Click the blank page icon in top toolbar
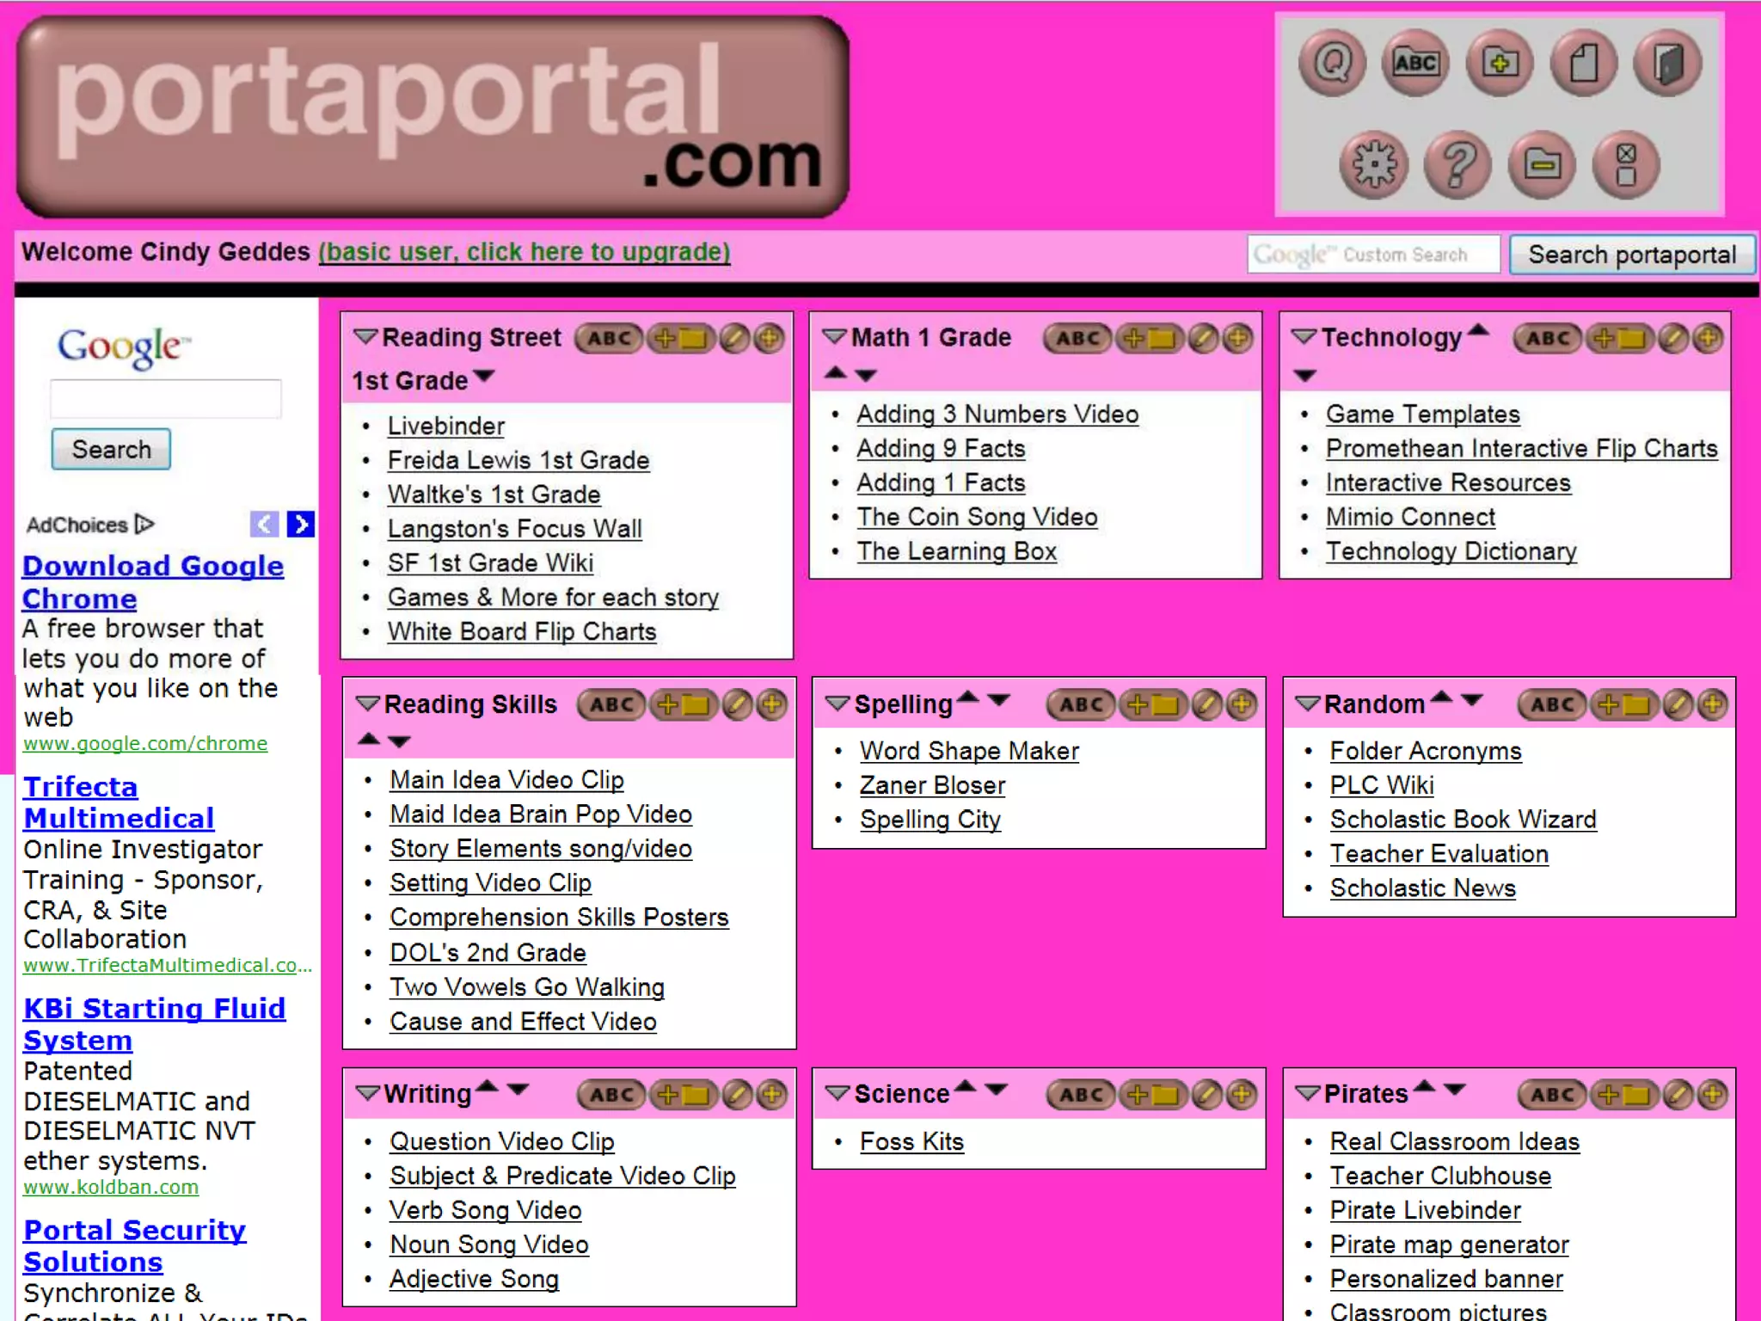Viewport: 1761px width, 1321px height. click(1583, 63)
